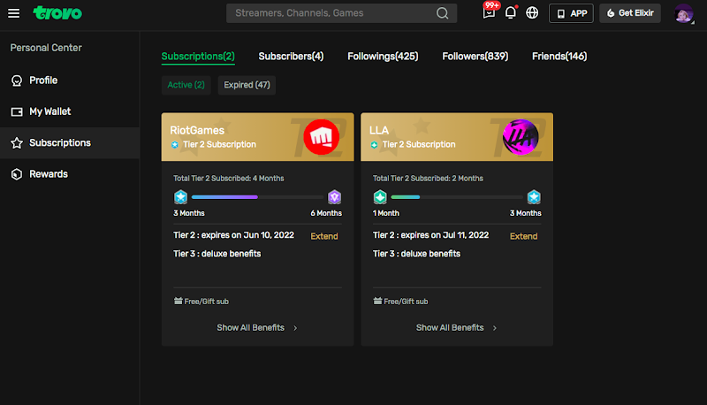Click the RiotGames channel logo
The height and width of the screenshot is (405, 707).
click(x=321, y=137)
